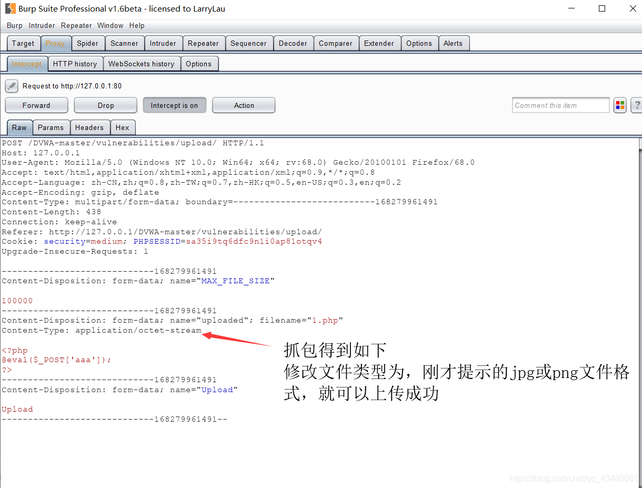Select the Raw message view tab
642x488 pixels.
pos(19,127)
